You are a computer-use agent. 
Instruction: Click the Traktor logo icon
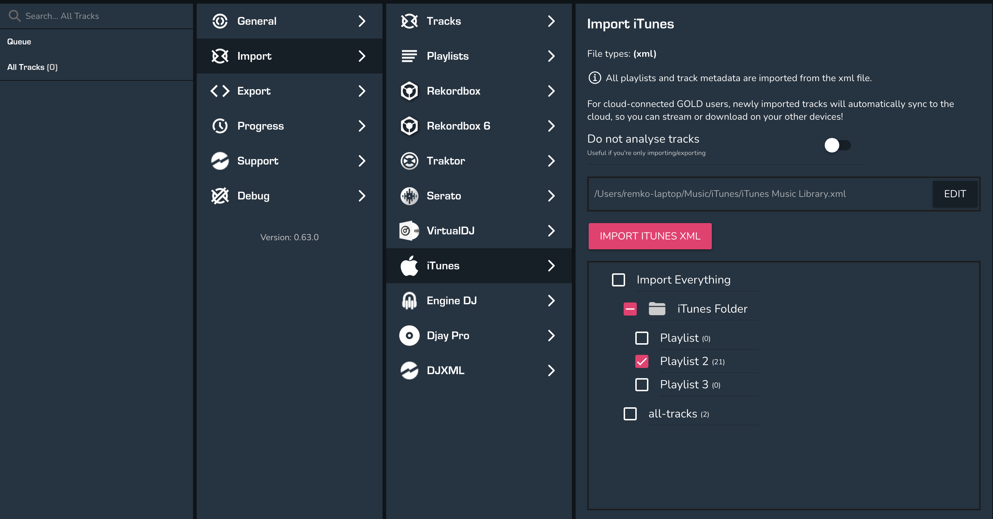(409, 161)
